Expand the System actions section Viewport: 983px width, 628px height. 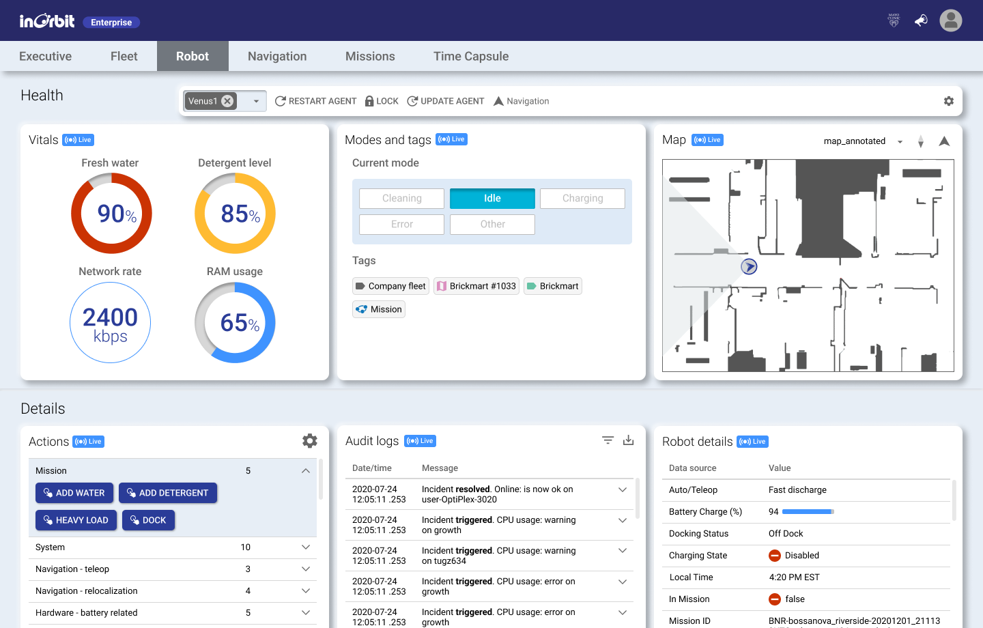pos(306,547)
